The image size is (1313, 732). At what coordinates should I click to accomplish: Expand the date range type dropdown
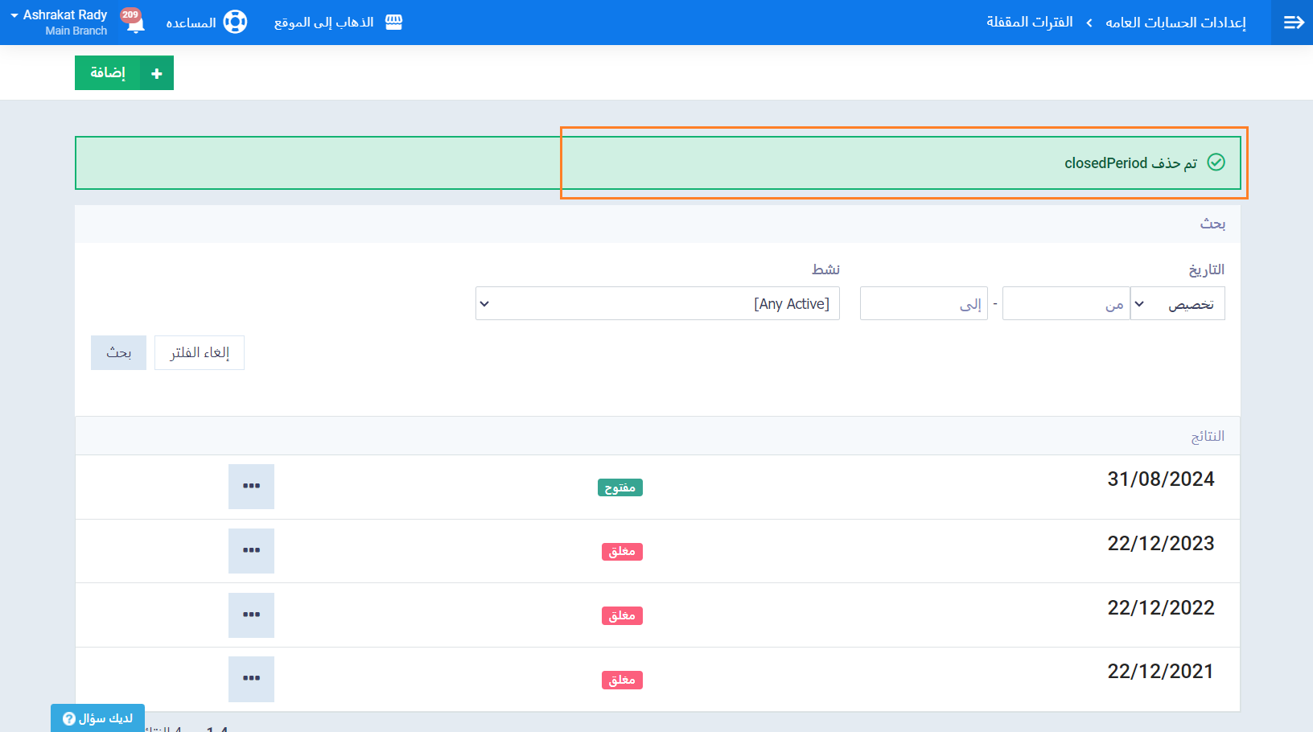1177,303
